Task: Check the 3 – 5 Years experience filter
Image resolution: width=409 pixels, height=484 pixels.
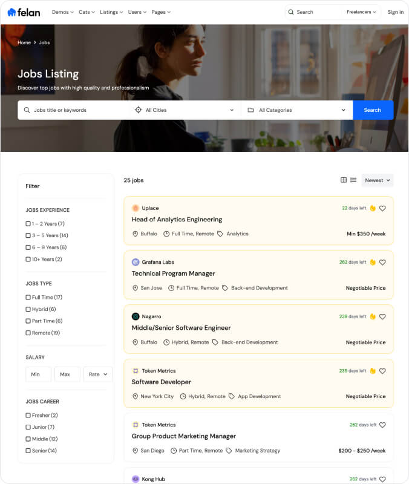Action: pos(28,235)
